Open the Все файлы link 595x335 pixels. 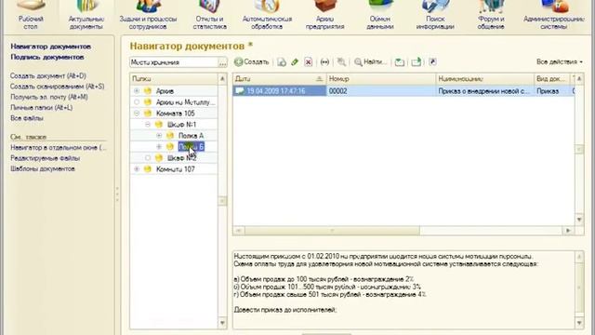[27, 118]
